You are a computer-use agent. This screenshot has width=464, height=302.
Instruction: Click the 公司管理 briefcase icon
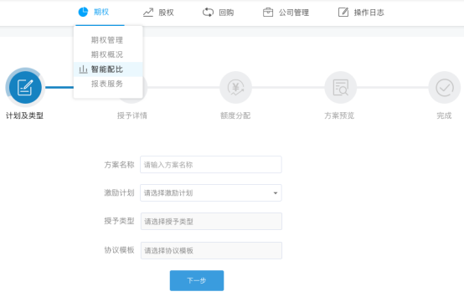[x=268, y=13]
